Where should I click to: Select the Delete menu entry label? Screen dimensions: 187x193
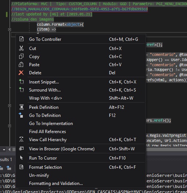[x=35, y=73]
